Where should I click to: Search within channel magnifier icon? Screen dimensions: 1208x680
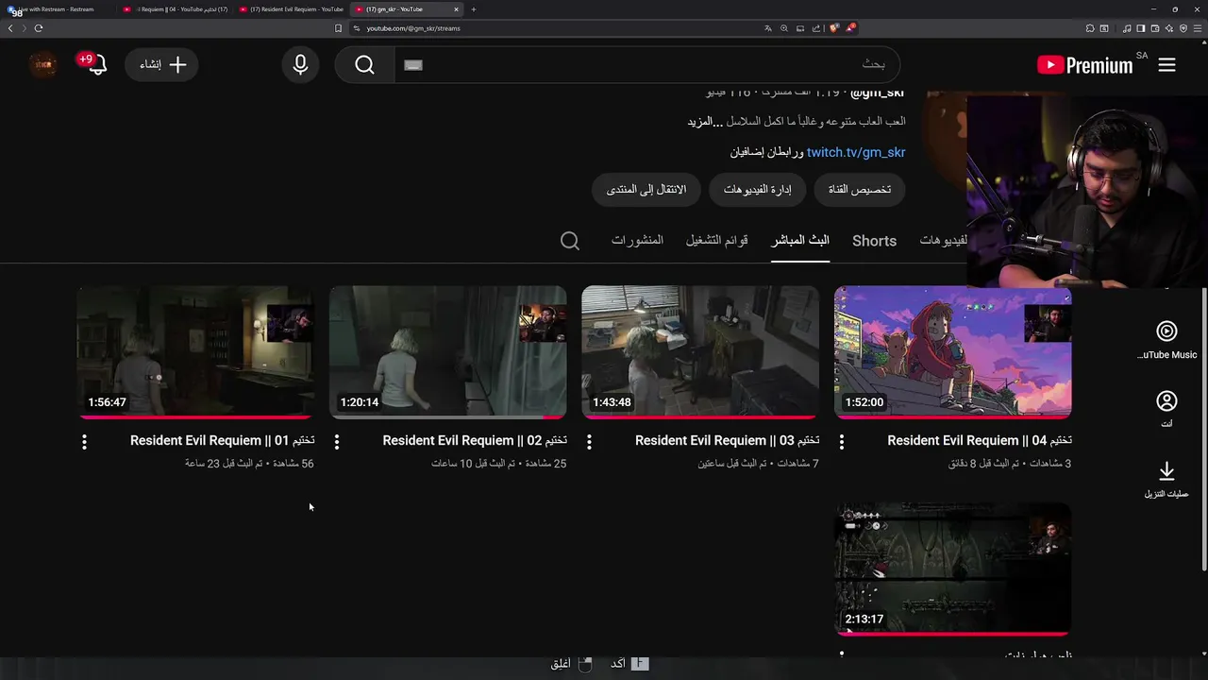click(x=570, y=241)
